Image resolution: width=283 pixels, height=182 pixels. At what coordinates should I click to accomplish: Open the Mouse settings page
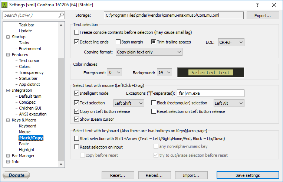click(x=25, y=132)
